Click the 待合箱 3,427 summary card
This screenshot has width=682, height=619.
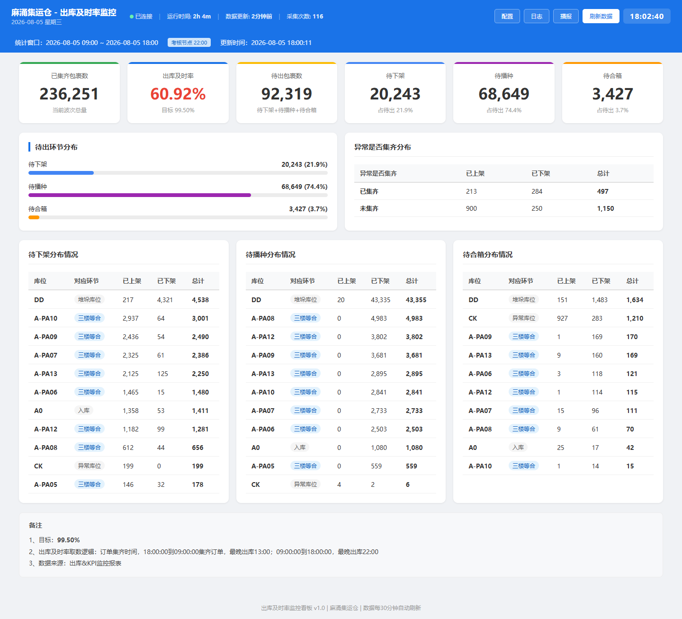pyautogui.click(x=612, y=93)
